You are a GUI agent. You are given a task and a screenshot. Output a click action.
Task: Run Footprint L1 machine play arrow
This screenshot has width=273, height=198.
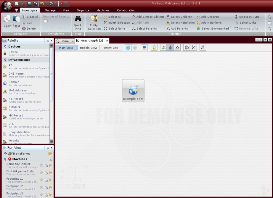[51, 180]
